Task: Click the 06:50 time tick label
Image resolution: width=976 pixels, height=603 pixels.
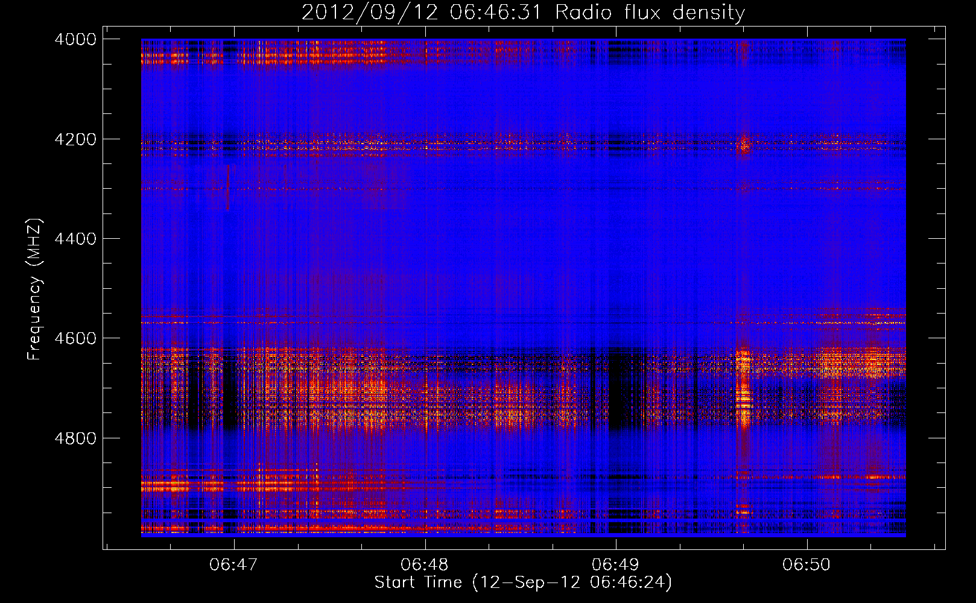Action: [x=806, y=564]
